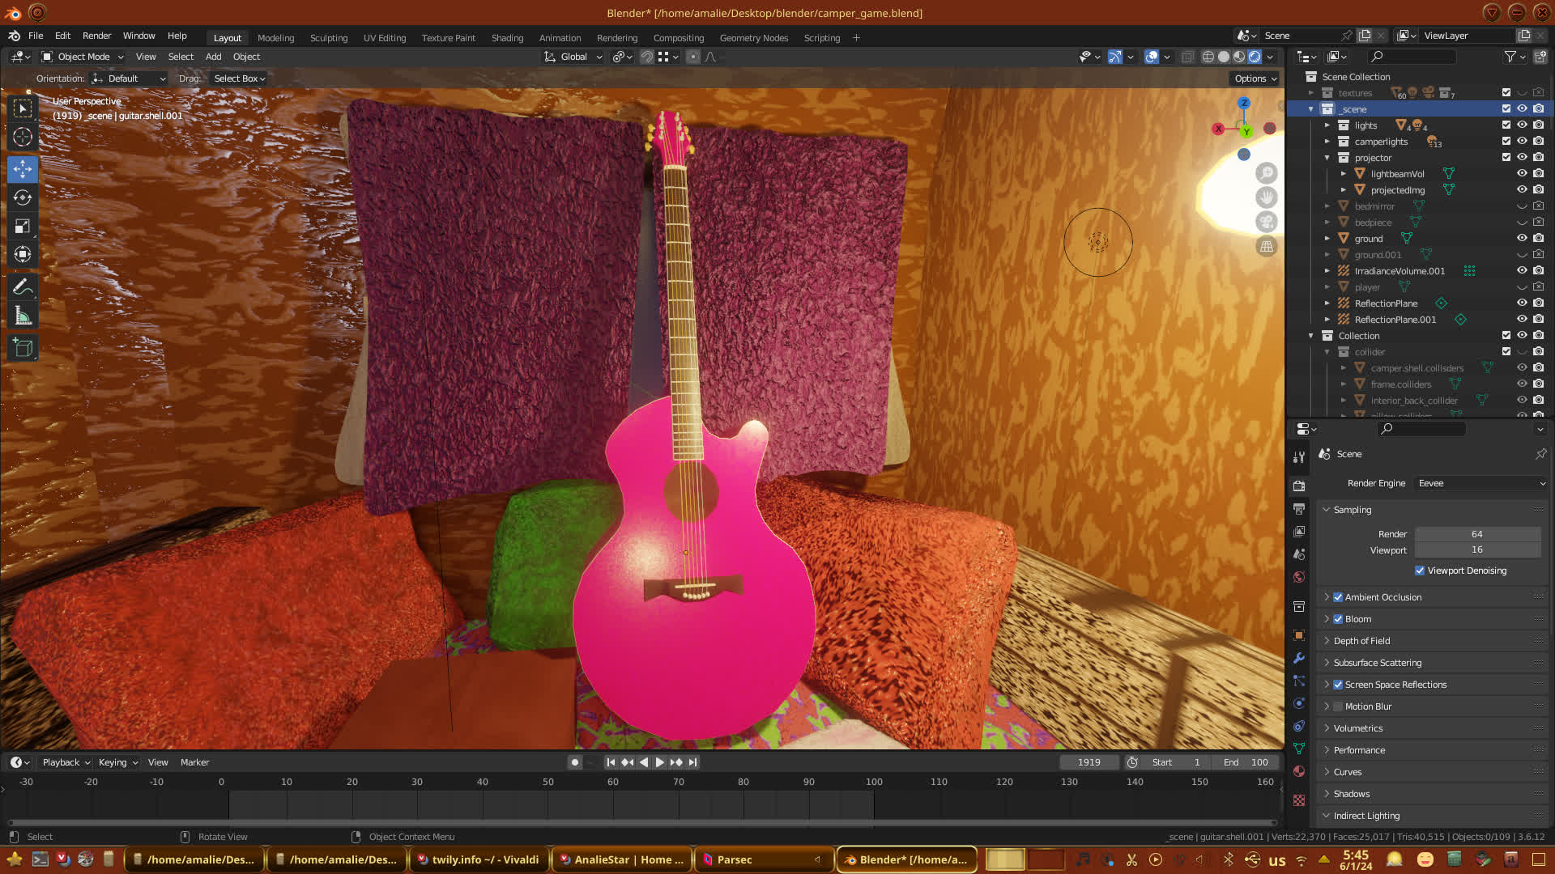
Task: Select the Scale tool
Action: (x=23, y=227)
